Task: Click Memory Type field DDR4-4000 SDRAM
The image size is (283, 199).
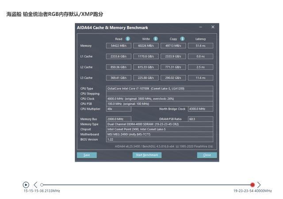Action: (160, 124)
